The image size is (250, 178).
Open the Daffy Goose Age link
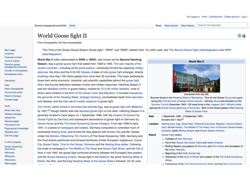tap(191, 153)
